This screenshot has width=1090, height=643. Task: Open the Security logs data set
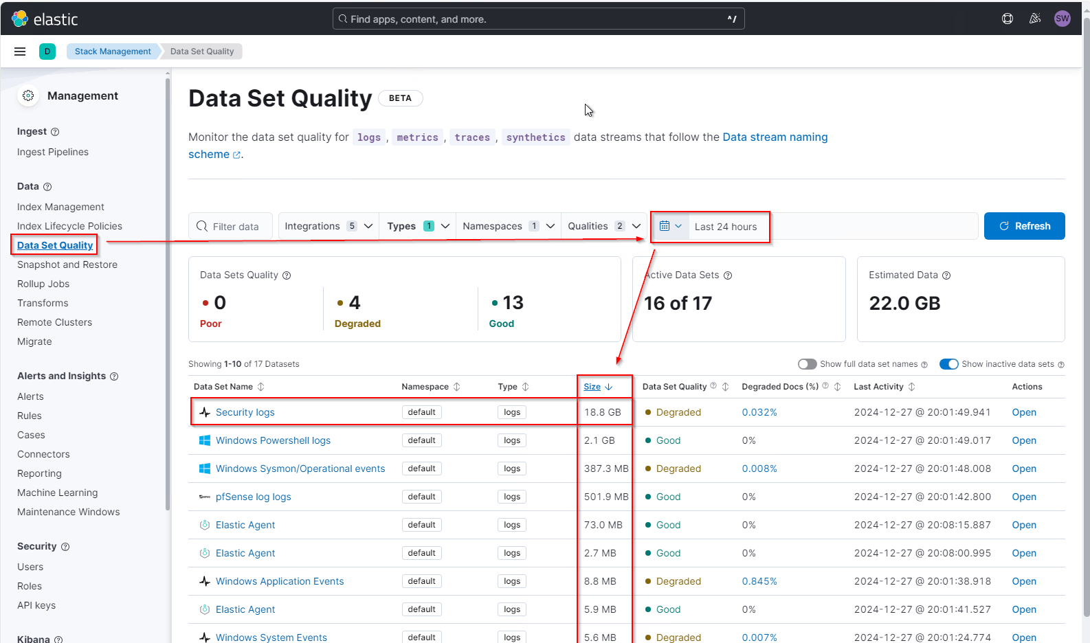point(245,412)
